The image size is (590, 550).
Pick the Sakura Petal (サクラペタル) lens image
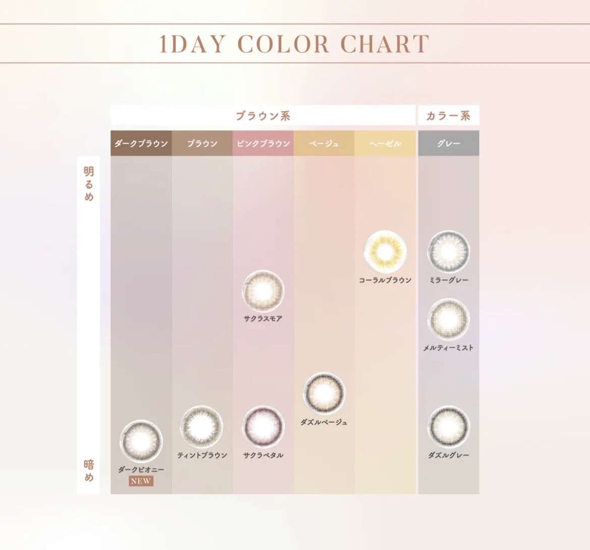pos(263,426)
